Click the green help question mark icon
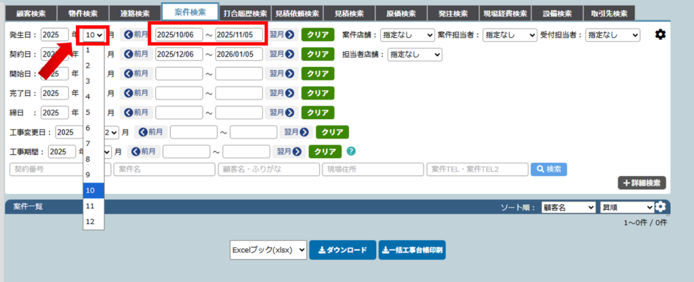This screenshot has height=282, width=694. click(351, 151)
